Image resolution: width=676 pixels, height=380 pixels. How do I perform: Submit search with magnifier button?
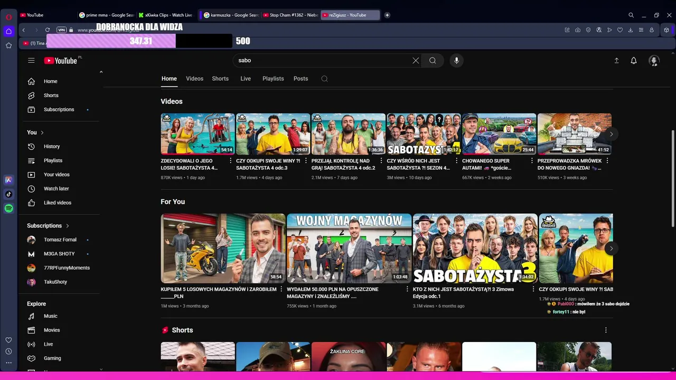433,61
